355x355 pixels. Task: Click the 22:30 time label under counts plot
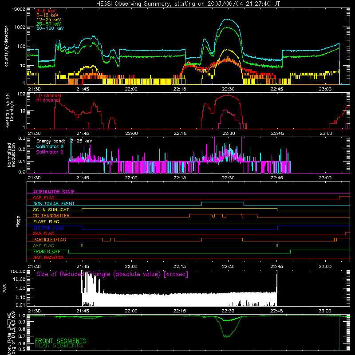(x=228, y=89)
